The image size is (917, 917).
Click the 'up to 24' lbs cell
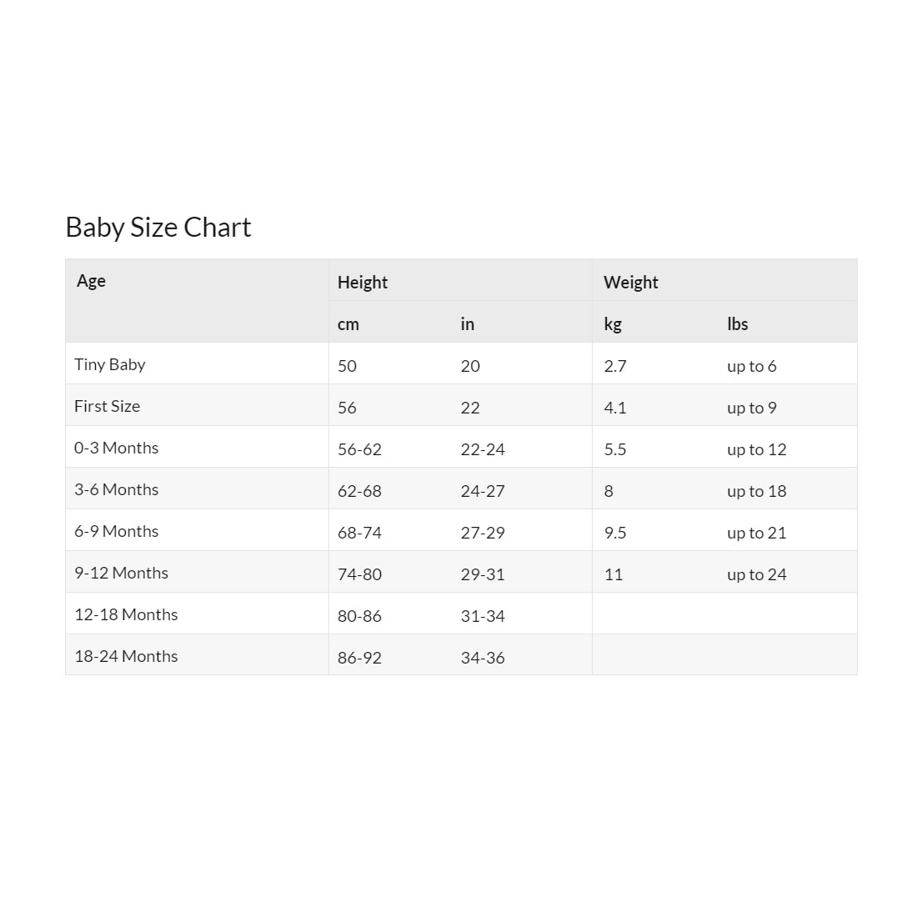coord(757,574)
